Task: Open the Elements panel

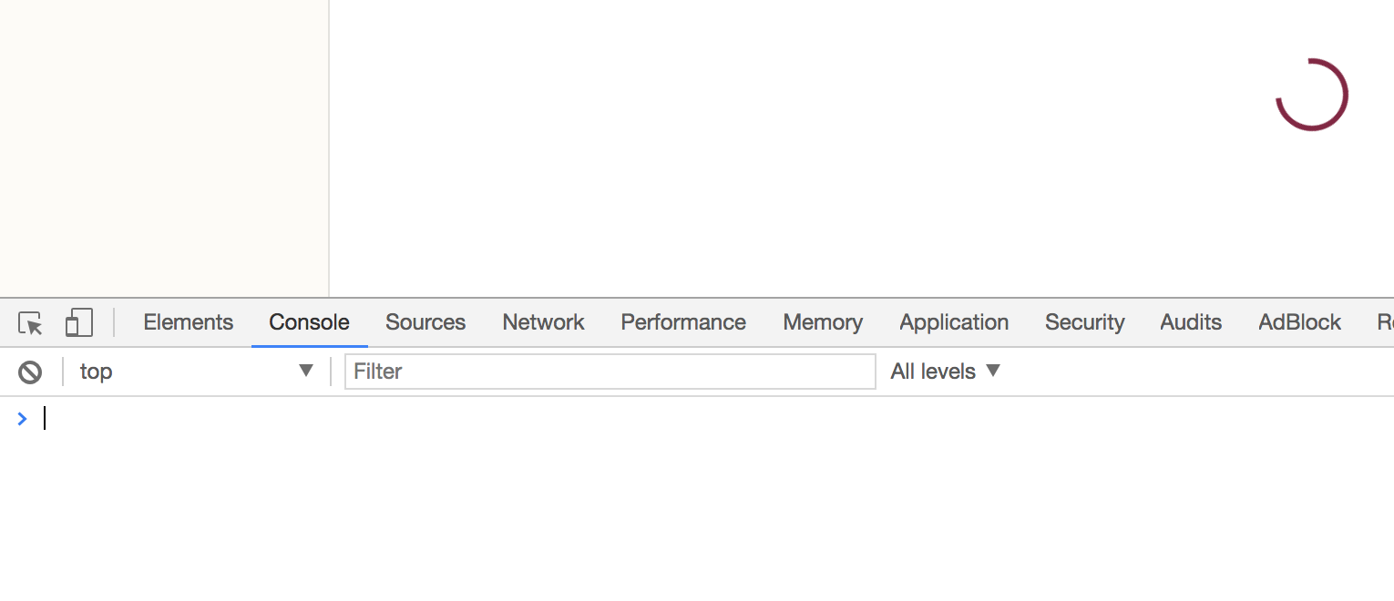Action: (x=188, y=322)
